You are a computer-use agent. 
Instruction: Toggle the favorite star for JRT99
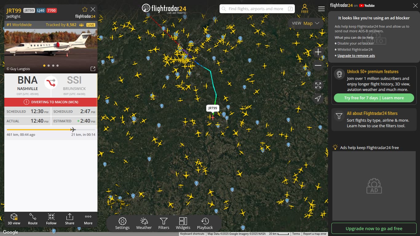[x=85, y=9]
